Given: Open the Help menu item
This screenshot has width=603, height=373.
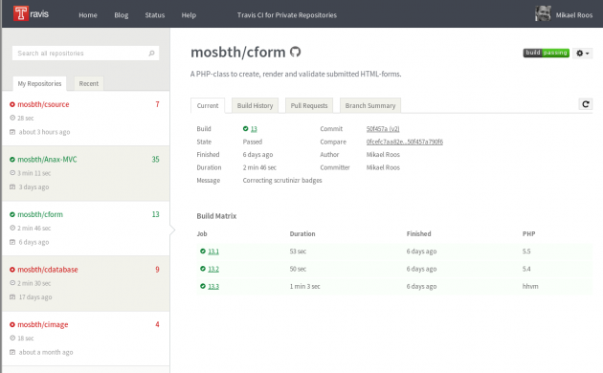Looking at the screenshot, I should [189, 15].
